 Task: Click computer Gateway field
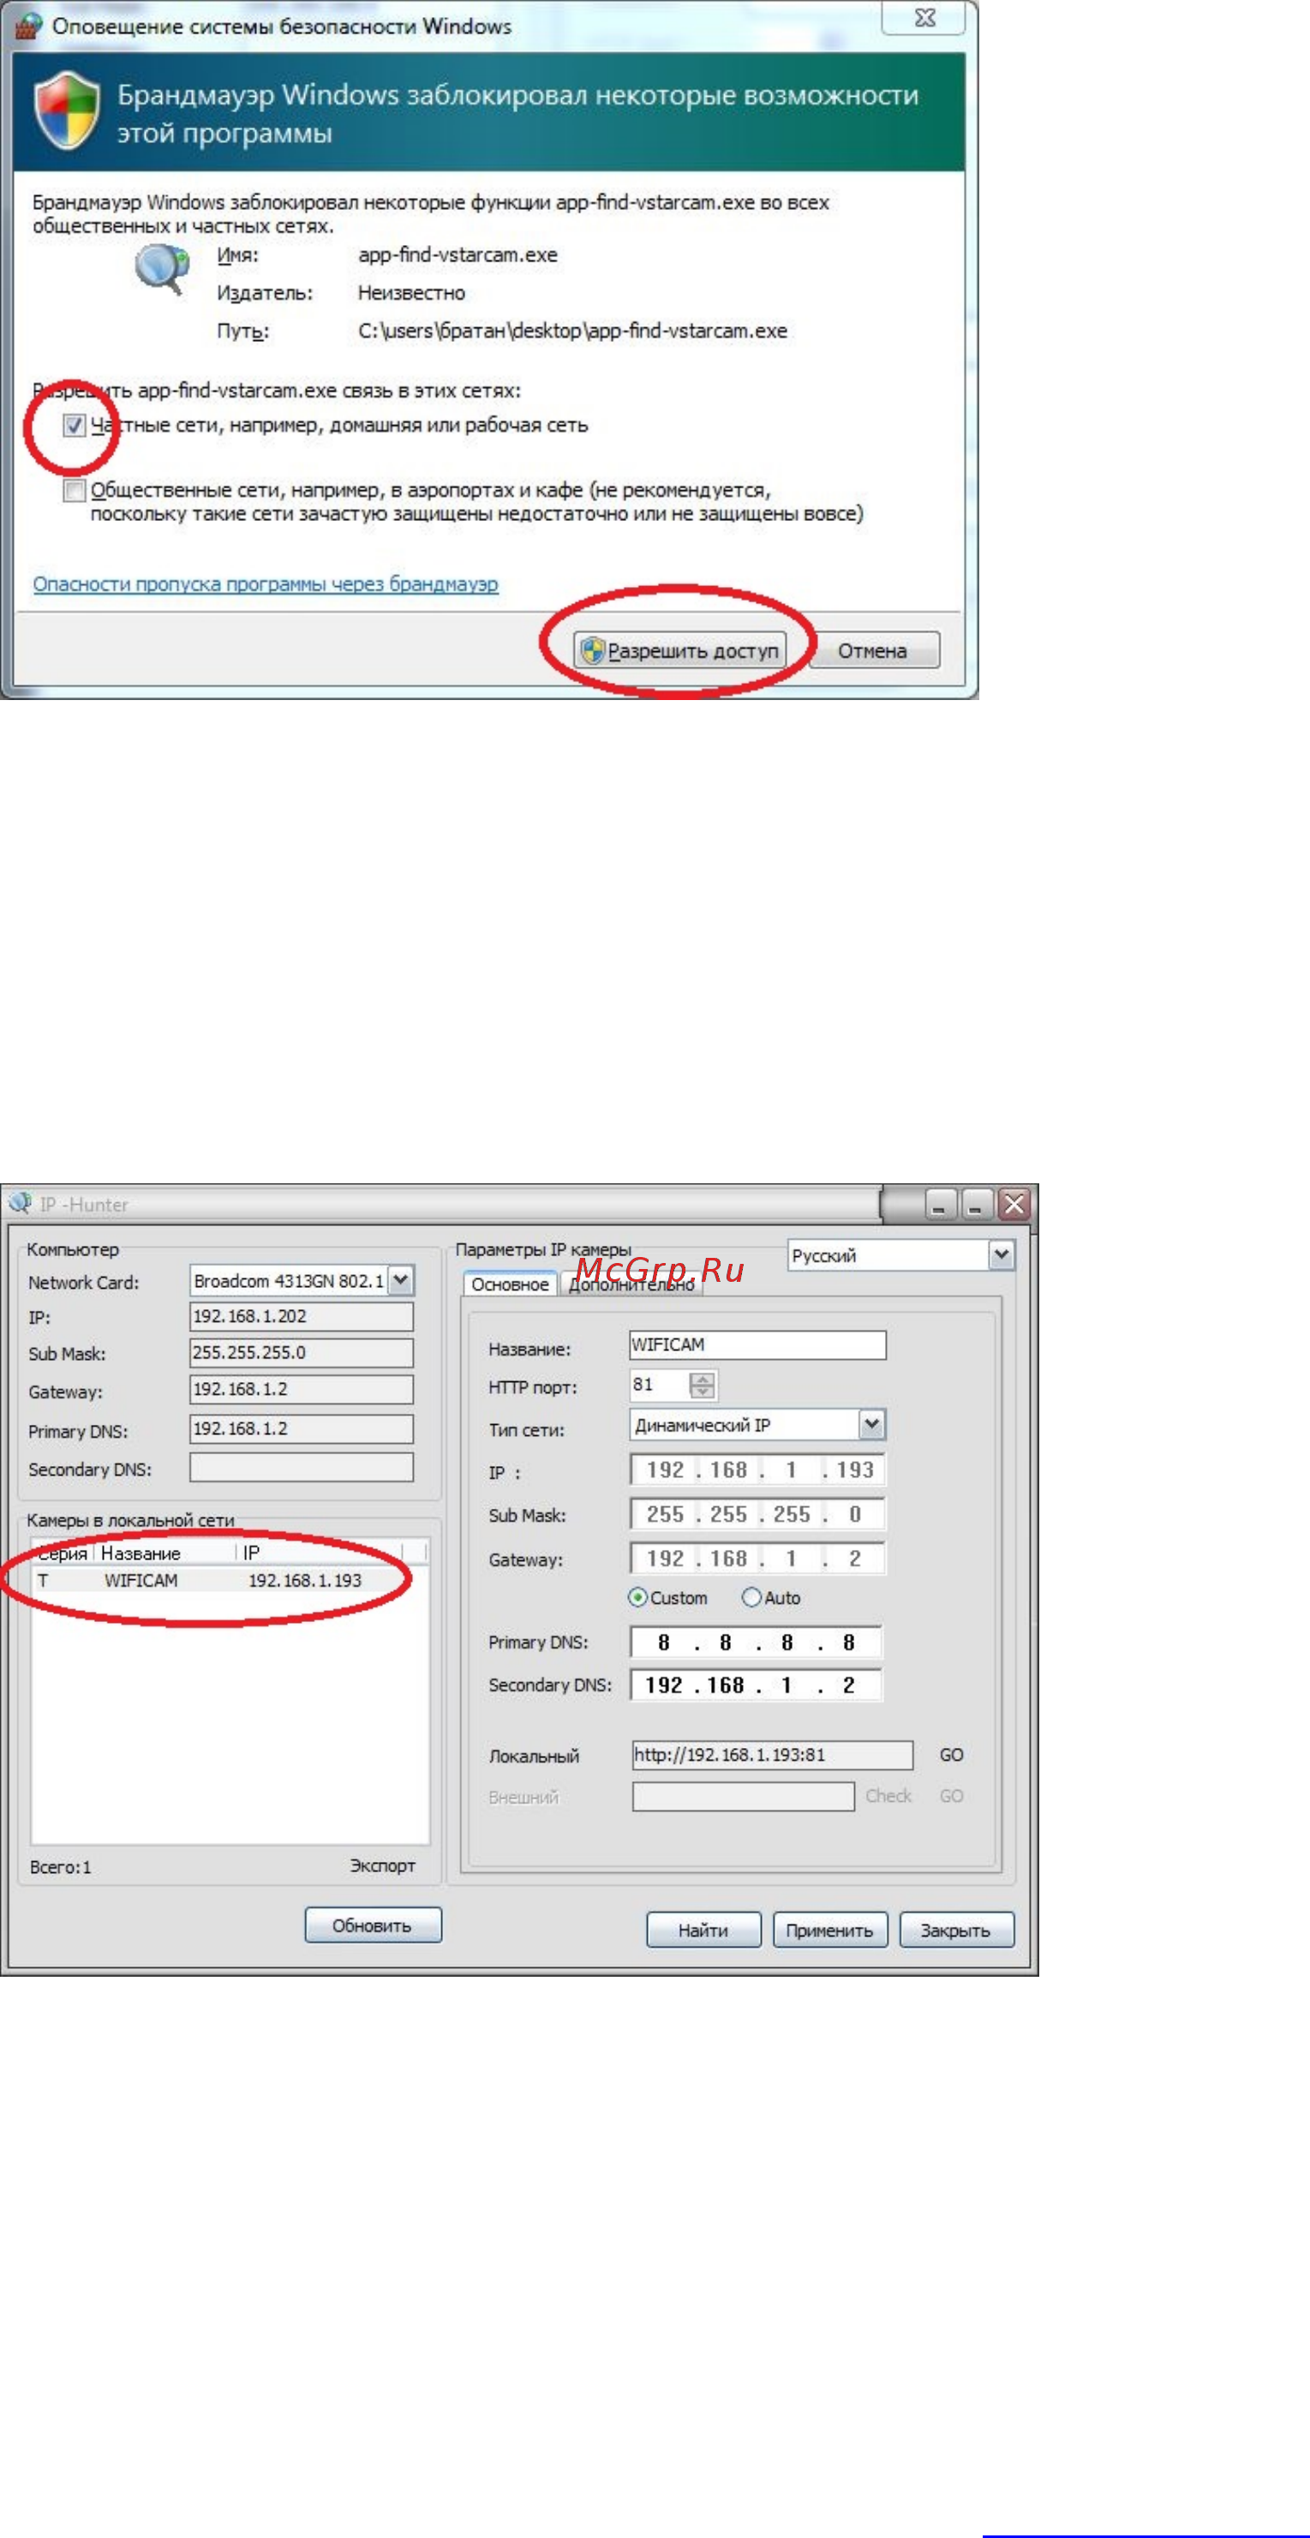coord(302,1389)
